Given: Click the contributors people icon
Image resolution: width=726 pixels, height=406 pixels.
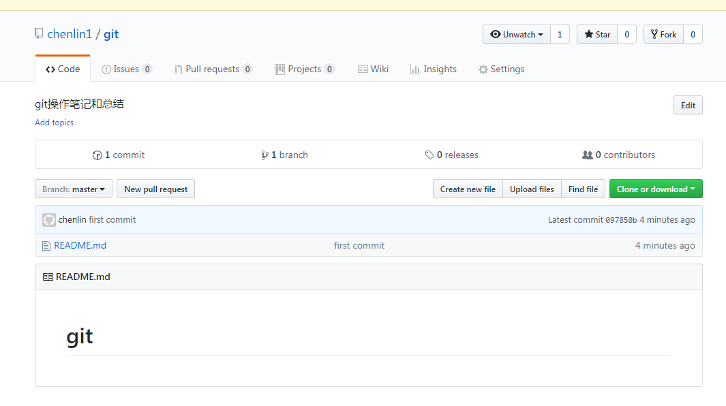Looking at the screenshot, I should (587, 155).
